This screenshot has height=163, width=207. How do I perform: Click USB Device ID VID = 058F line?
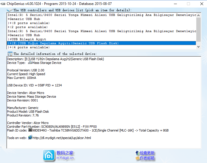point(34,85)
